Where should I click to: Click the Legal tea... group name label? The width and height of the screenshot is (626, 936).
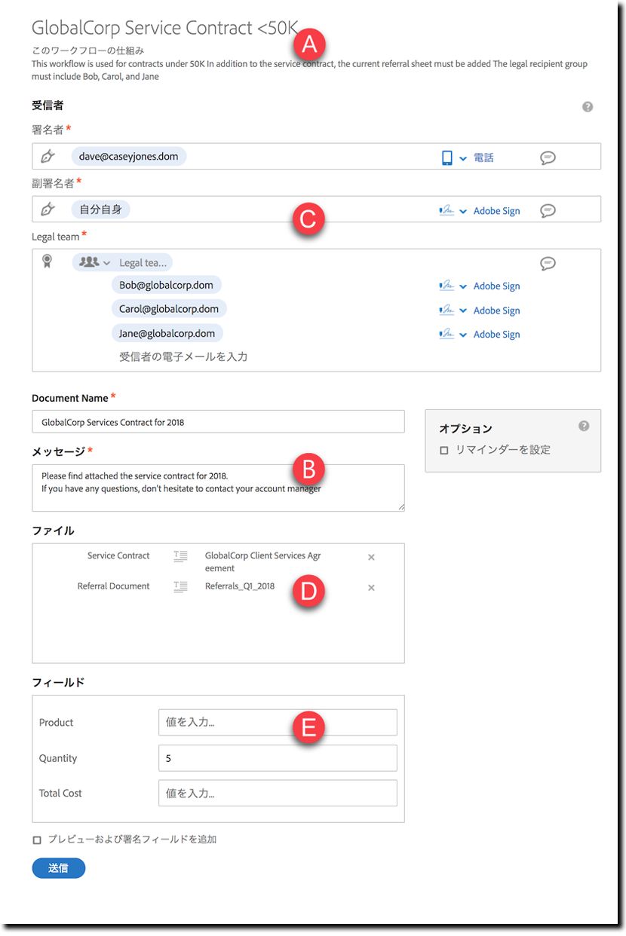coord(143,262)
